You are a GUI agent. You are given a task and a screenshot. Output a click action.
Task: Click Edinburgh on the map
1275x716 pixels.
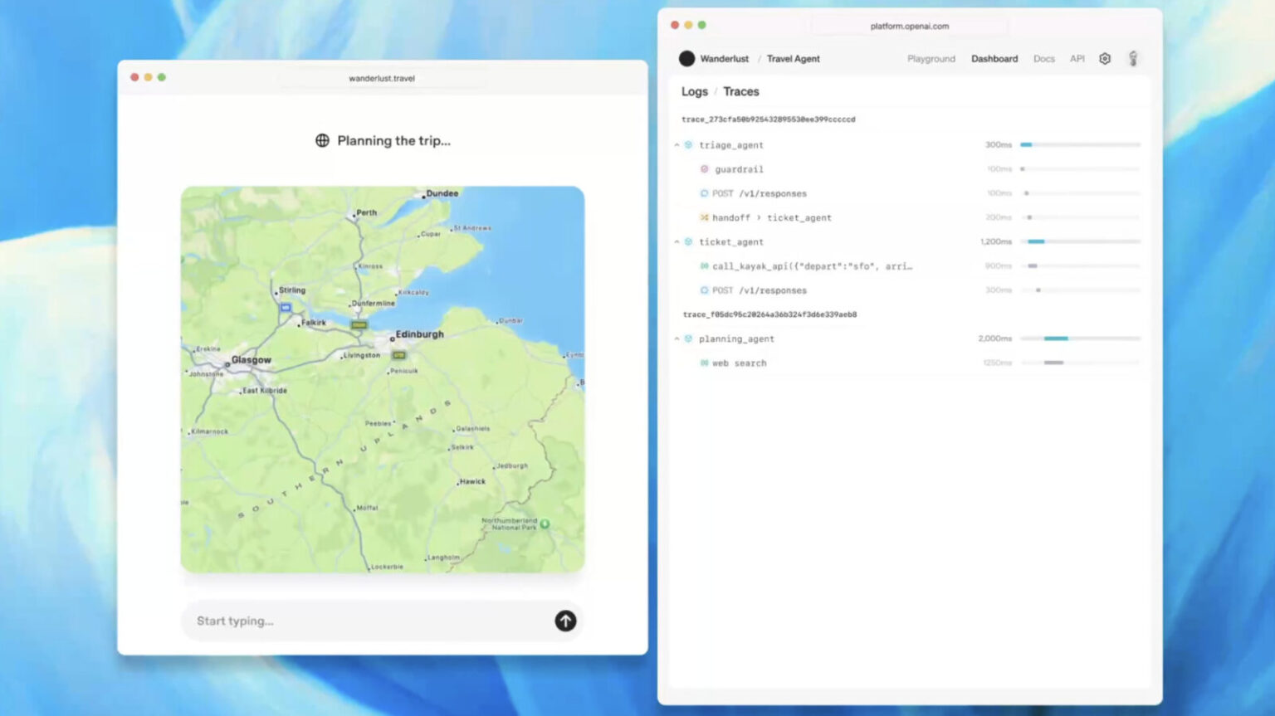(418, 334)
